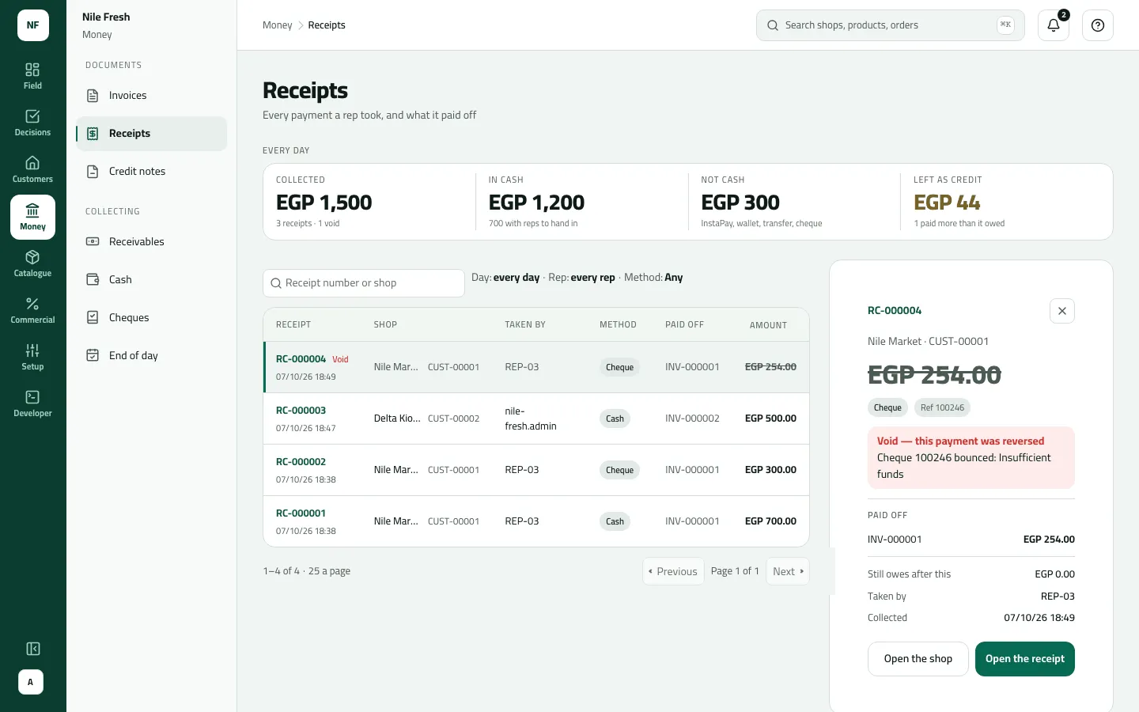Open receipt RC-000002 row
Viewport: 1139px width, 712px height.
click(x=535, y=470)
